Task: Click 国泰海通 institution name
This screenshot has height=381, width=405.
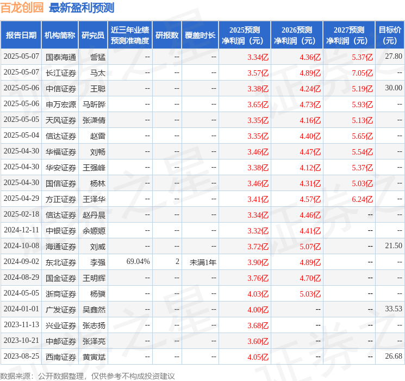Action: (61, 57)
